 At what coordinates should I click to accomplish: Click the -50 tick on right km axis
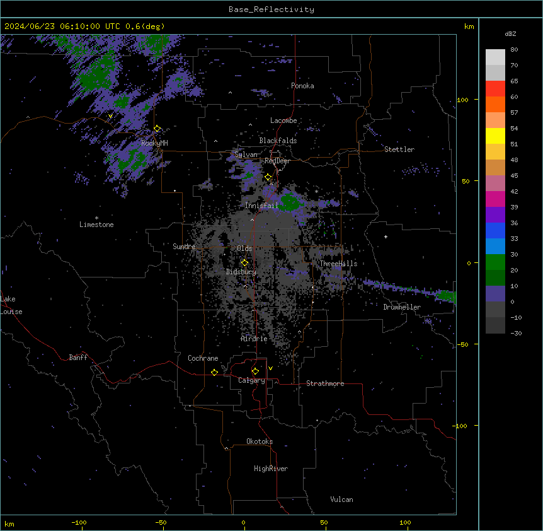[x=462, y=344]
